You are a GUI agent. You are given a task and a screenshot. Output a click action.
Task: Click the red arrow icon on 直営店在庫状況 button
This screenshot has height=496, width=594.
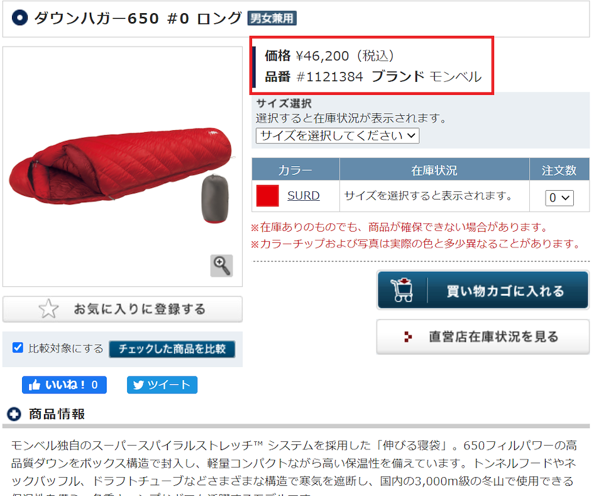point(407,337)
